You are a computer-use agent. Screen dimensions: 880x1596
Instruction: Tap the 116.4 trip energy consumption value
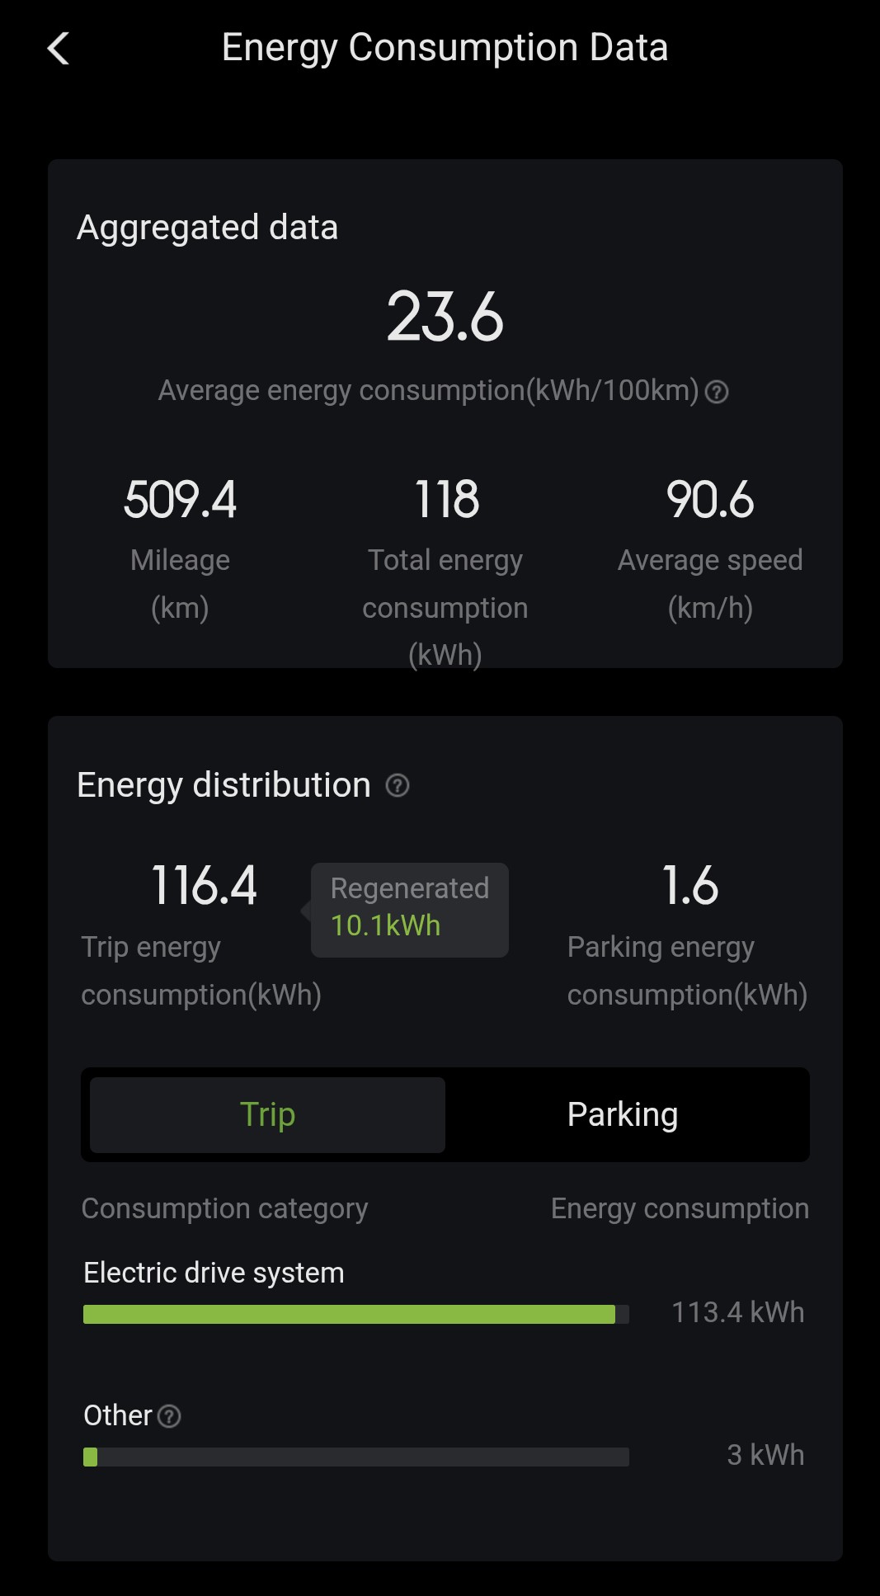[204, 886]
